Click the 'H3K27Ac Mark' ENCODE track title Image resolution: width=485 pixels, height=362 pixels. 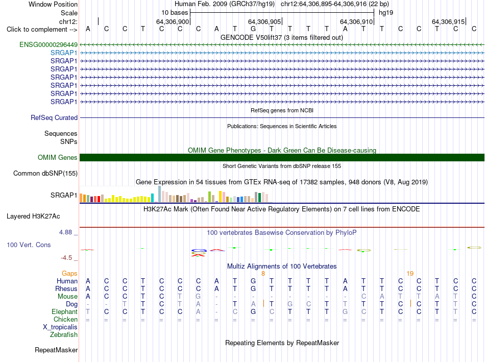click(x=282, y=209)
